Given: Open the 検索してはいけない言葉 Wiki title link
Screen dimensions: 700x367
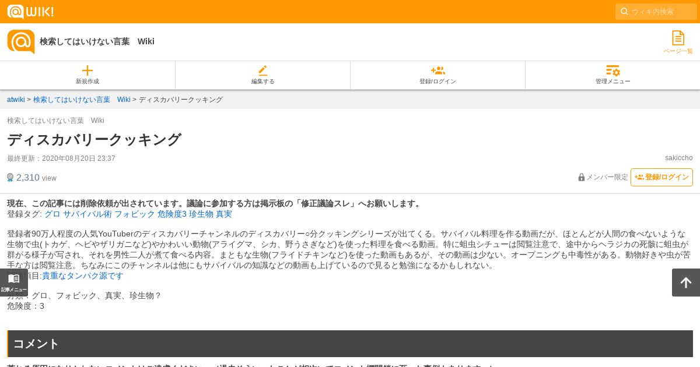Looking at the screenshot, I should coord(97,41).
